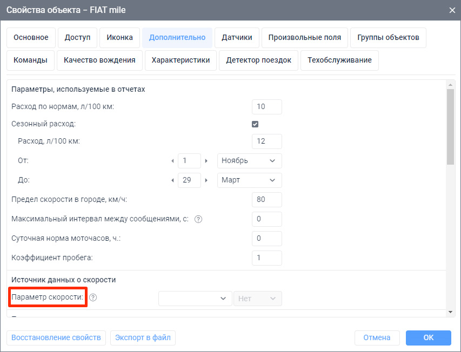Click Экспорт в файл button
461x352 pixels.
point(143,337)
